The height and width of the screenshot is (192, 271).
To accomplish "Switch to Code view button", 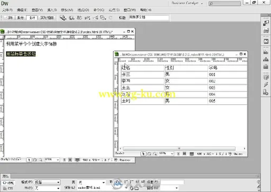I will pyautogui.click(x=9, y=17).
